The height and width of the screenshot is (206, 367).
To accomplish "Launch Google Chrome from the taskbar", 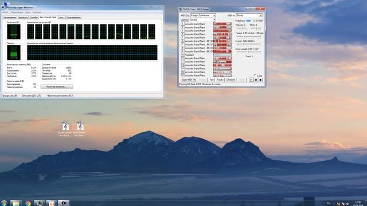I will coord(28,203).
